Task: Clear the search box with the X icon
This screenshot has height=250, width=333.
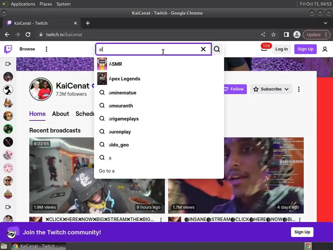Action: pos(203,49)
